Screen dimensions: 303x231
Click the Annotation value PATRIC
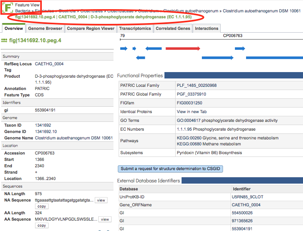click(42, 88)
